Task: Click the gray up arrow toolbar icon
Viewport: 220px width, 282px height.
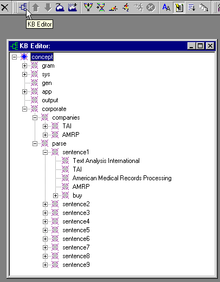Action: [x=36, y=8]
